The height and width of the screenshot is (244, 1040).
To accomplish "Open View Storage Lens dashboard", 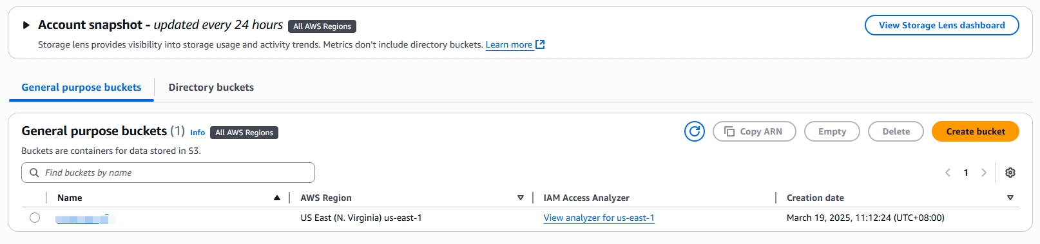I will [941, 25].
